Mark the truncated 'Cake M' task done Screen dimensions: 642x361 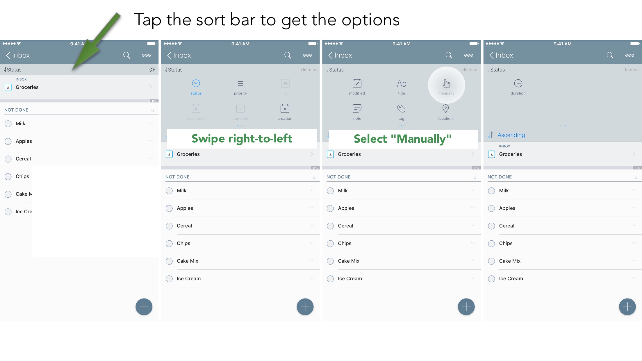click(8, 194)
